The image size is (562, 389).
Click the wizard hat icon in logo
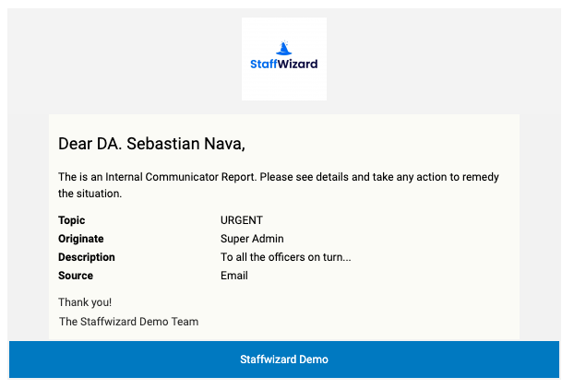pyautogui.click(x=283, y=48)
